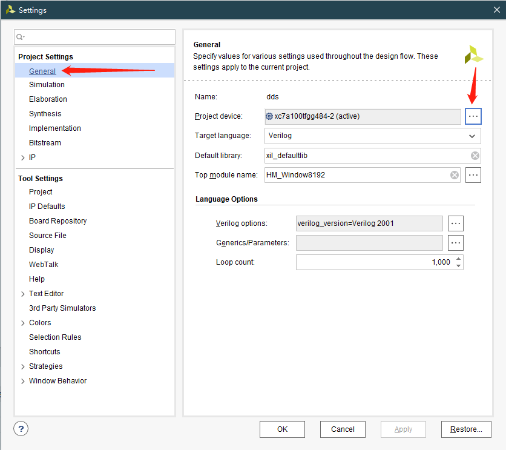
Task: Click the chip icon in Project device
Action: tap(269, 116)
